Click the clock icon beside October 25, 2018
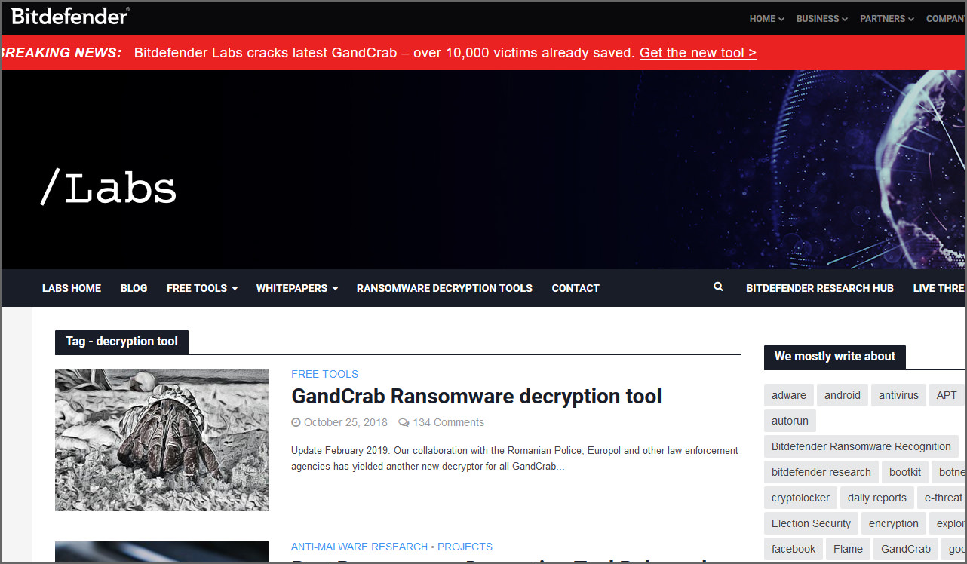 point(296,422)
